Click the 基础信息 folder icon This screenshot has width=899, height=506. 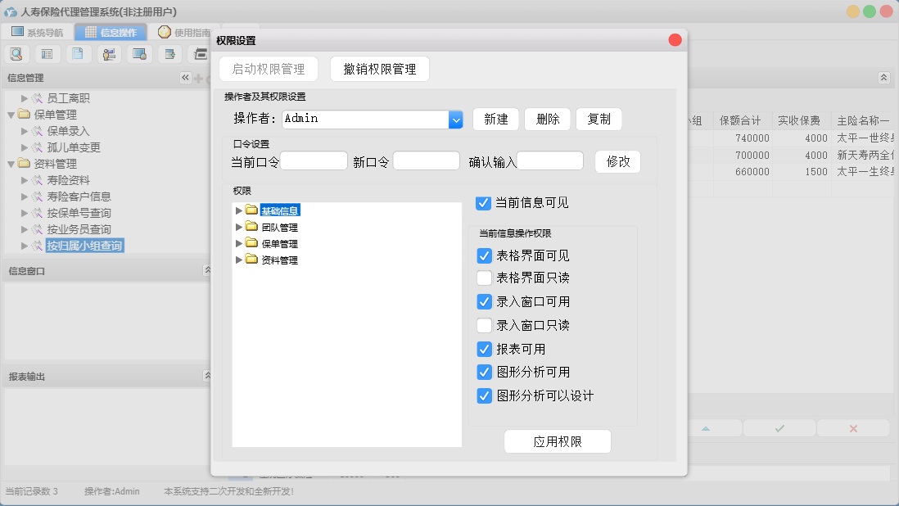(x=251, y=210)
